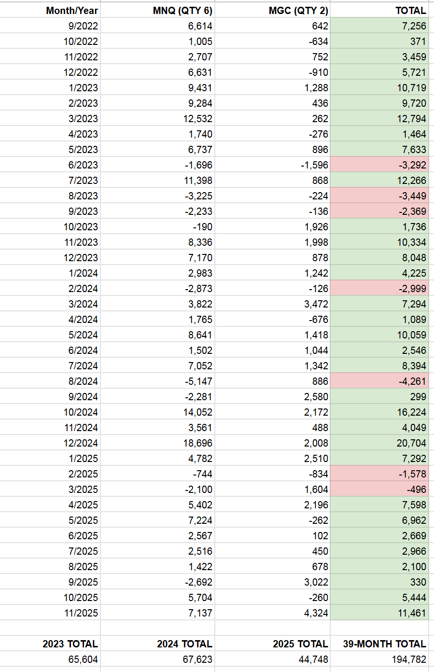Image resolution: width=434 pixels, height=672 pixels.
Task: Click the 2025 TOTAL value 44,748
Action: (x=313, y=659)
